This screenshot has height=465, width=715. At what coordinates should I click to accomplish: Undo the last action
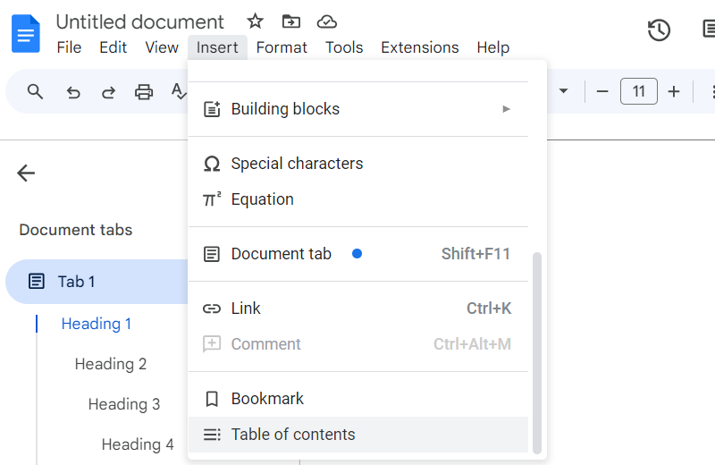coord(73,91)
